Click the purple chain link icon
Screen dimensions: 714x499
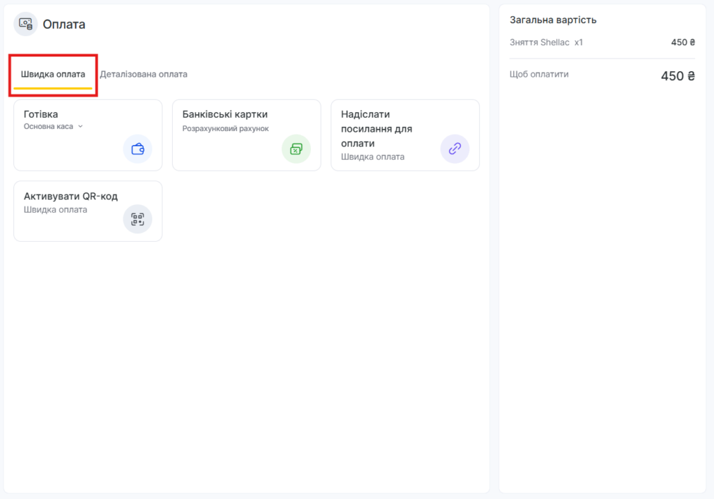(x=455, y=148)
